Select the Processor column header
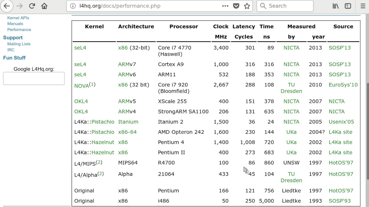The height and width of the screenshot is (207, 369). 184,26
